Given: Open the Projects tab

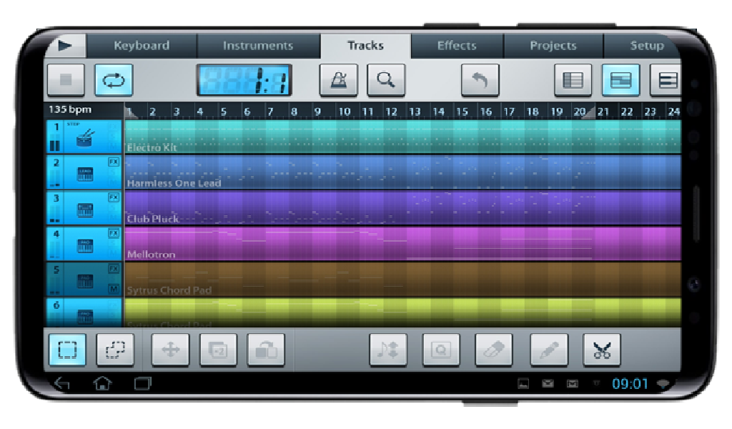Looking at the screenshot, I should click(554, 45).
